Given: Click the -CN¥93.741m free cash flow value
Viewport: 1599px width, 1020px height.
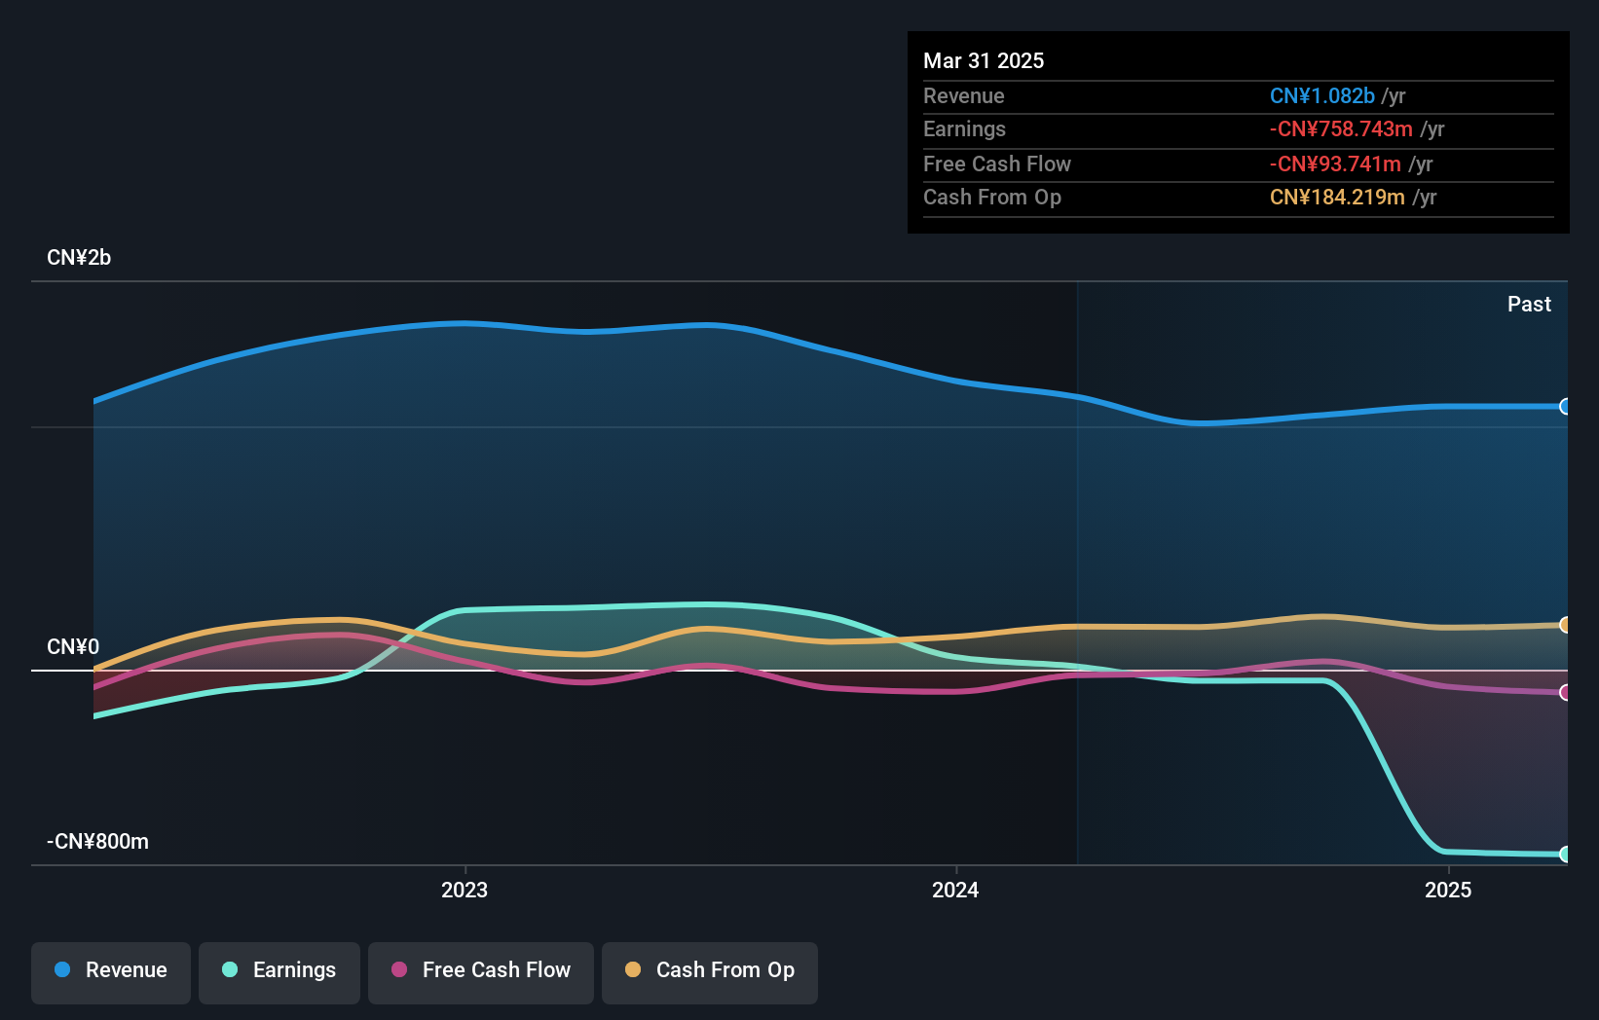Looking at the screenshot, I should 1335,164.
